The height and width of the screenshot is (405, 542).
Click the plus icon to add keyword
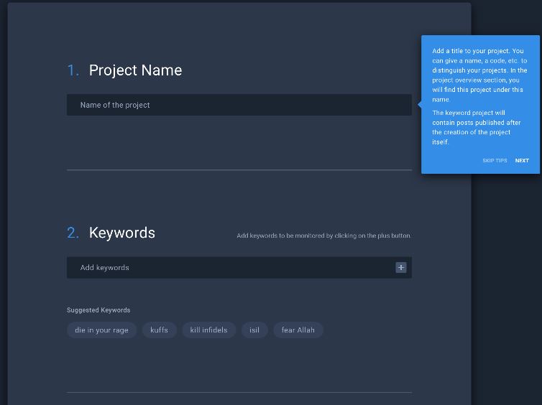click(400, 268)
